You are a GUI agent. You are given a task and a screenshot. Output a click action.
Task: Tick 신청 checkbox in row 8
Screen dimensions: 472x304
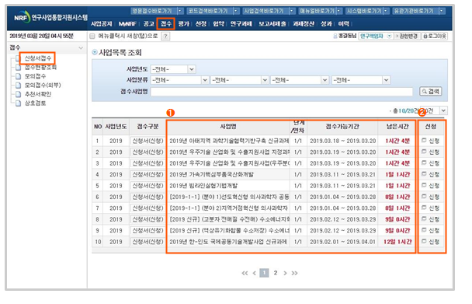[x=424, y=219]
